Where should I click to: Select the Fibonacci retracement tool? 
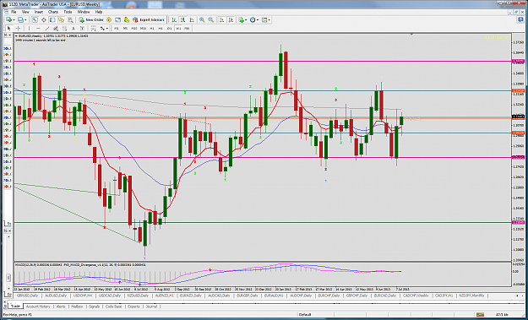tap(64, 28)
